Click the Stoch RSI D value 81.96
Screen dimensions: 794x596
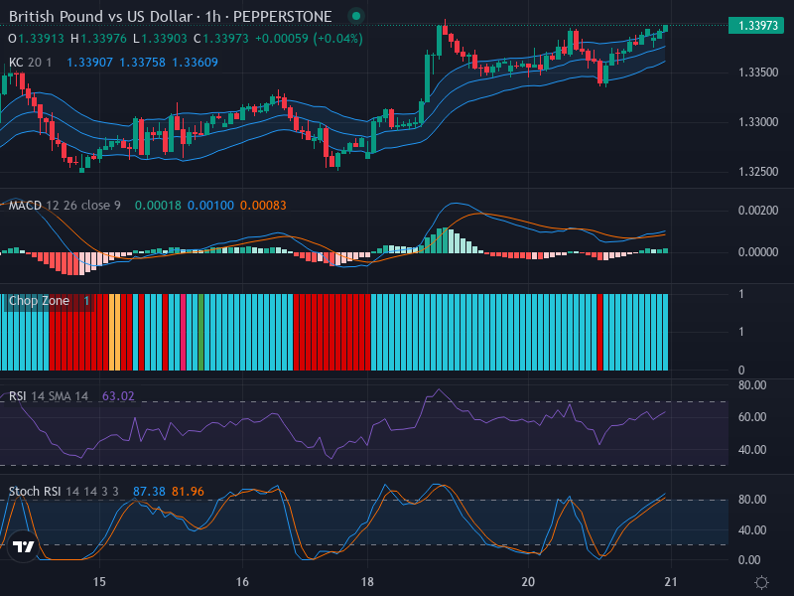[188, 491]
